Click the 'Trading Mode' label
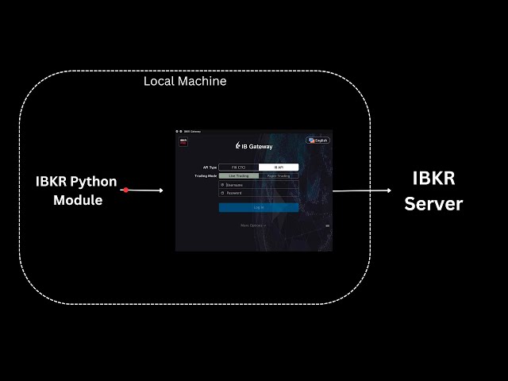The height and width of the screenshot is (381, 508). point(206,176)
